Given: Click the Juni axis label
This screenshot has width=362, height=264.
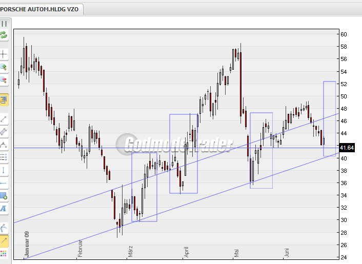Looking at the screenshot, I should tap(287, 253).
